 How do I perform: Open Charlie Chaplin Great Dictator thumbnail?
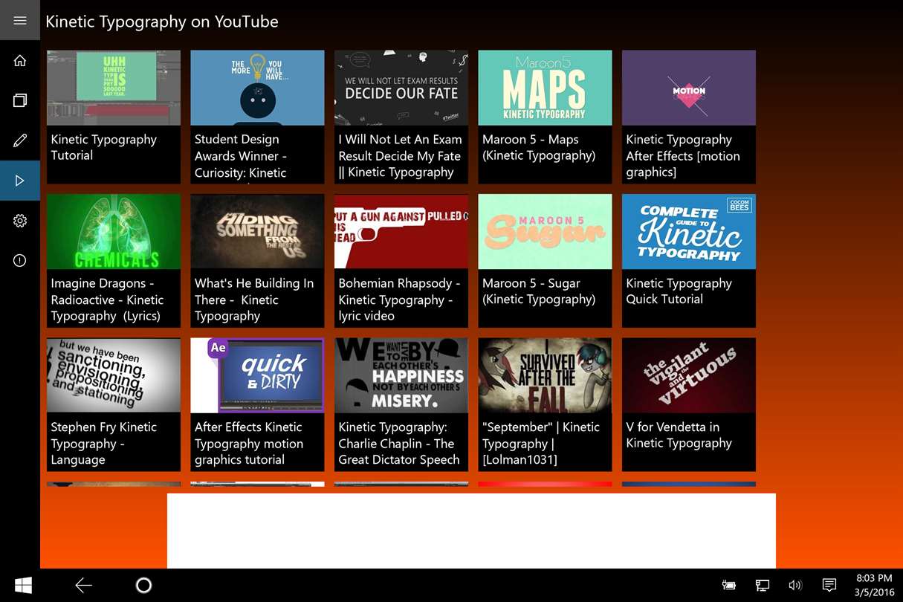(x=401, y=375)
